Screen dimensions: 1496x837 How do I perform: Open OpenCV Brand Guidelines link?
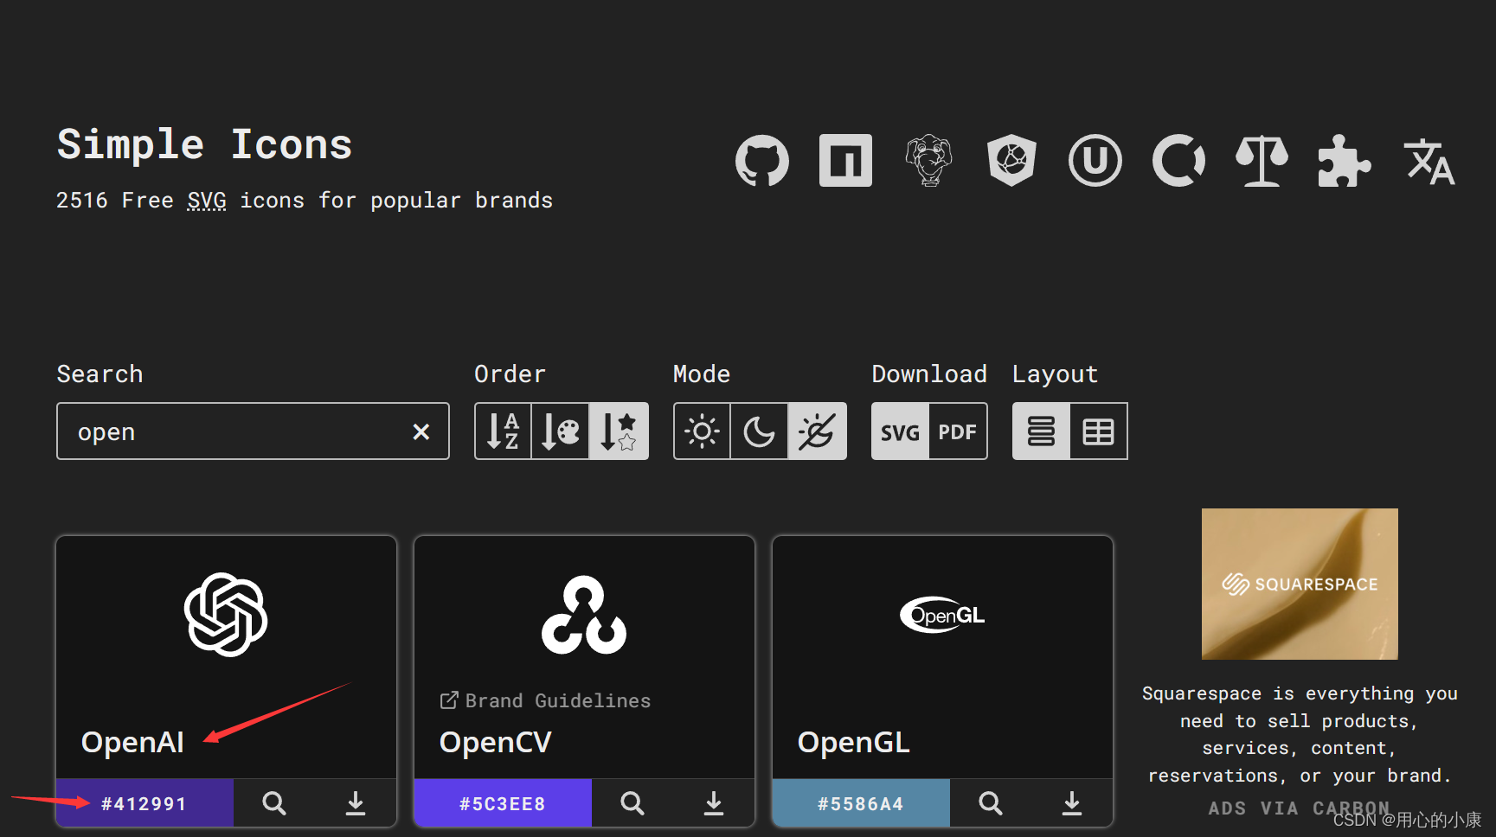point(545,700)
